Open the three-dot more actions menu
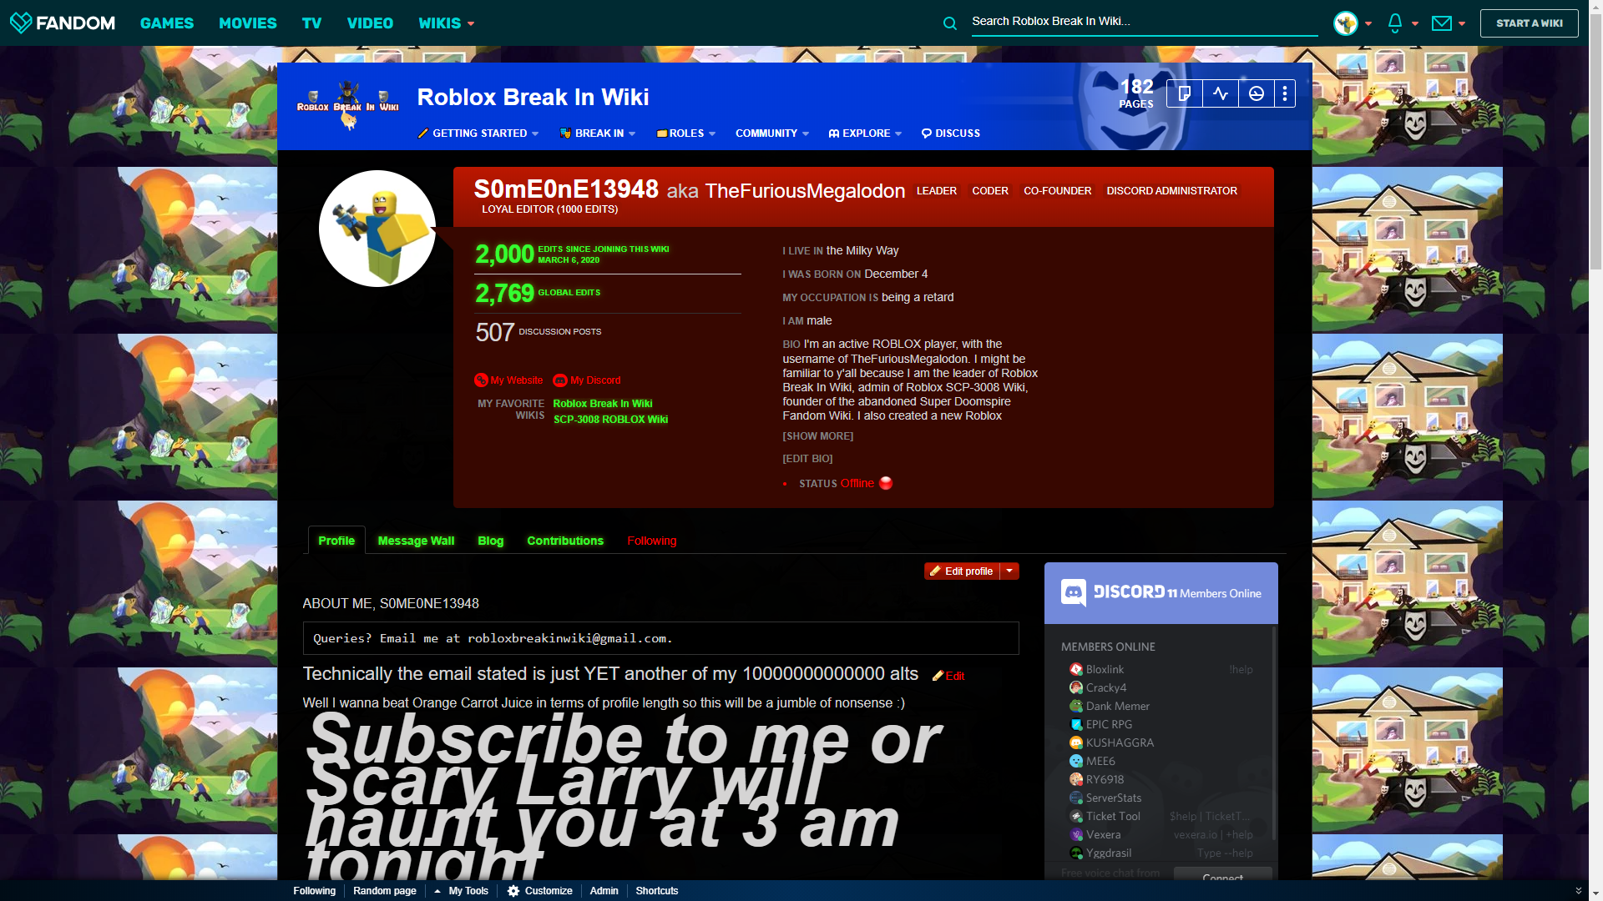1603x901 pixels. pos(1285,93)
